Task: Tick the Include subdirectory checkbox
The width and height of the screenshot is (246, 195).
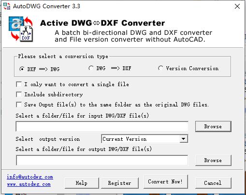Action: pos(19,94)
